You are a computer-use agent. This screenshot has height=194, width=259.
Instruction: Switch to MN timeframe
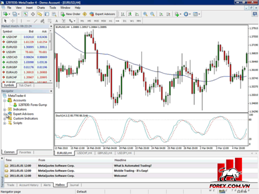click(x=139, y=21)
